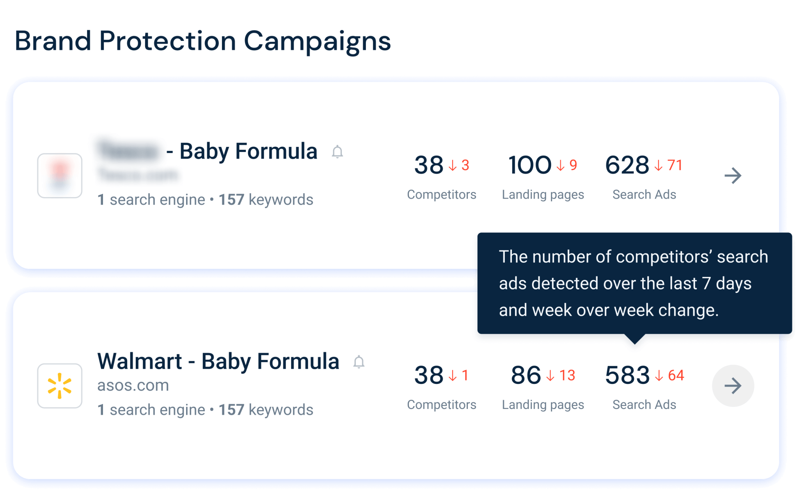Screen dimensions: 799x493
Task: Open the Walmart campaign via its circled arrow
Action: click(733, 386)
